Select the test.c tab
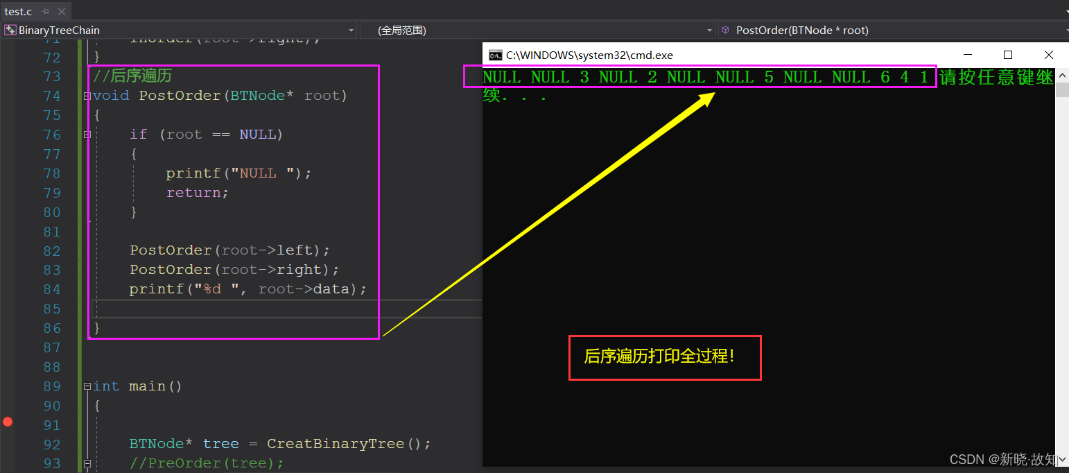The image size is (1069, 473). coord(19,10)
